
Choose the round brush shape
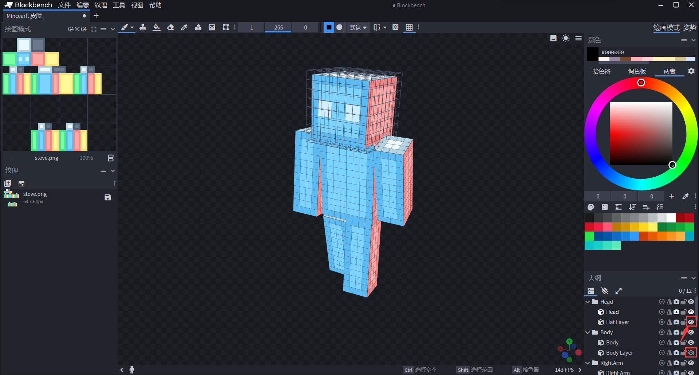(339, 27)
